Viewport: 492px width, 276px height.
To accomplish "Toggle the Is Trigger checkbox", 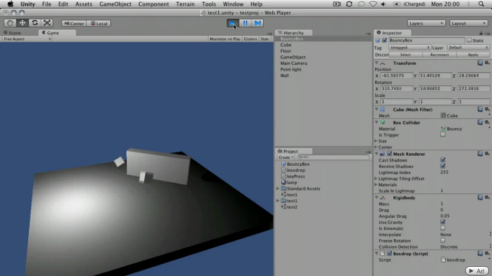I will click(x=443, y=135).
